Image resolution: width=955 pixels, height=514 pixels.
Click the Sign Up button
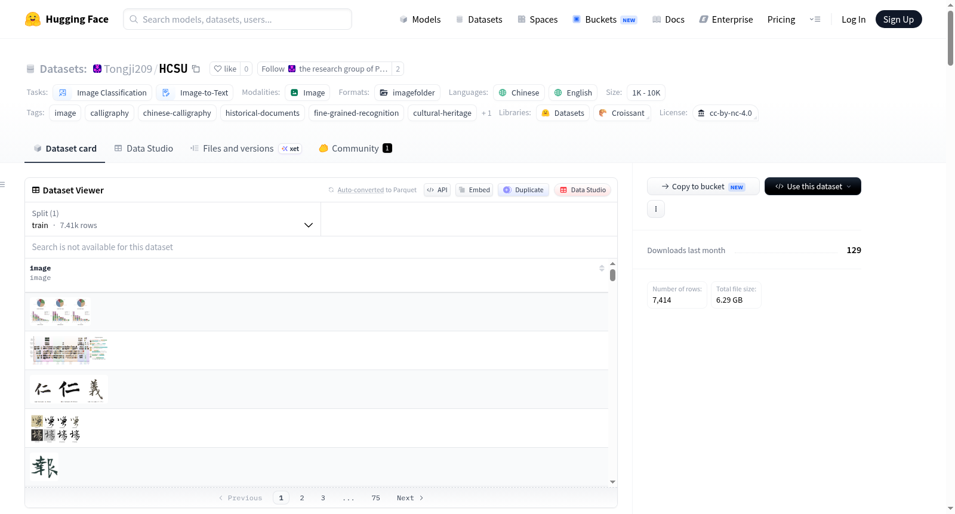(x=898, y=20)
